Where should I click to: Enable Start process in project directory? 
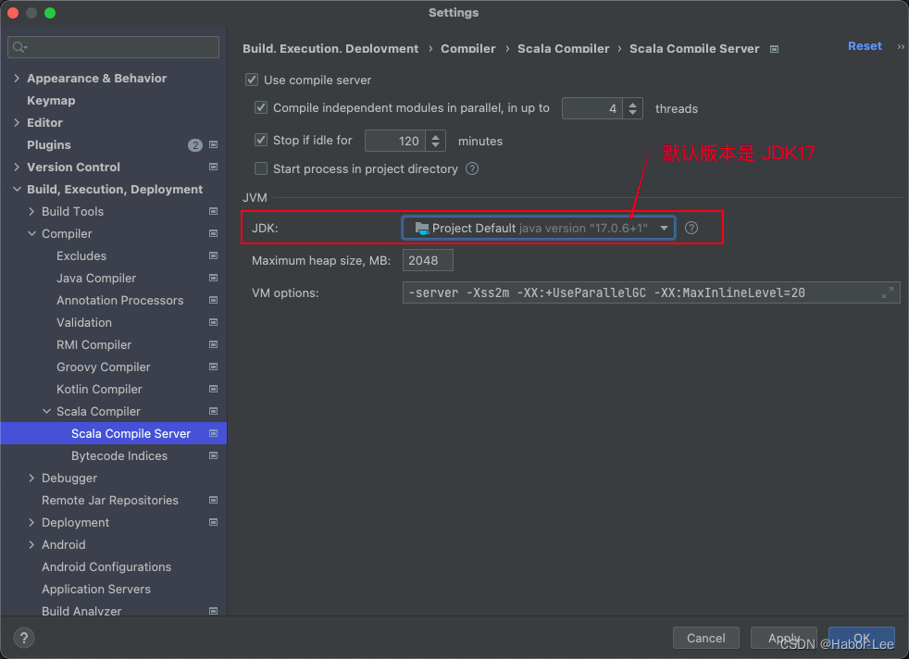[261, 168]
